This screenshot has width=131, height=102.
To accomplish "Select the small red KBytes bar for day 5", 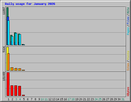I will tap(23, 95).
